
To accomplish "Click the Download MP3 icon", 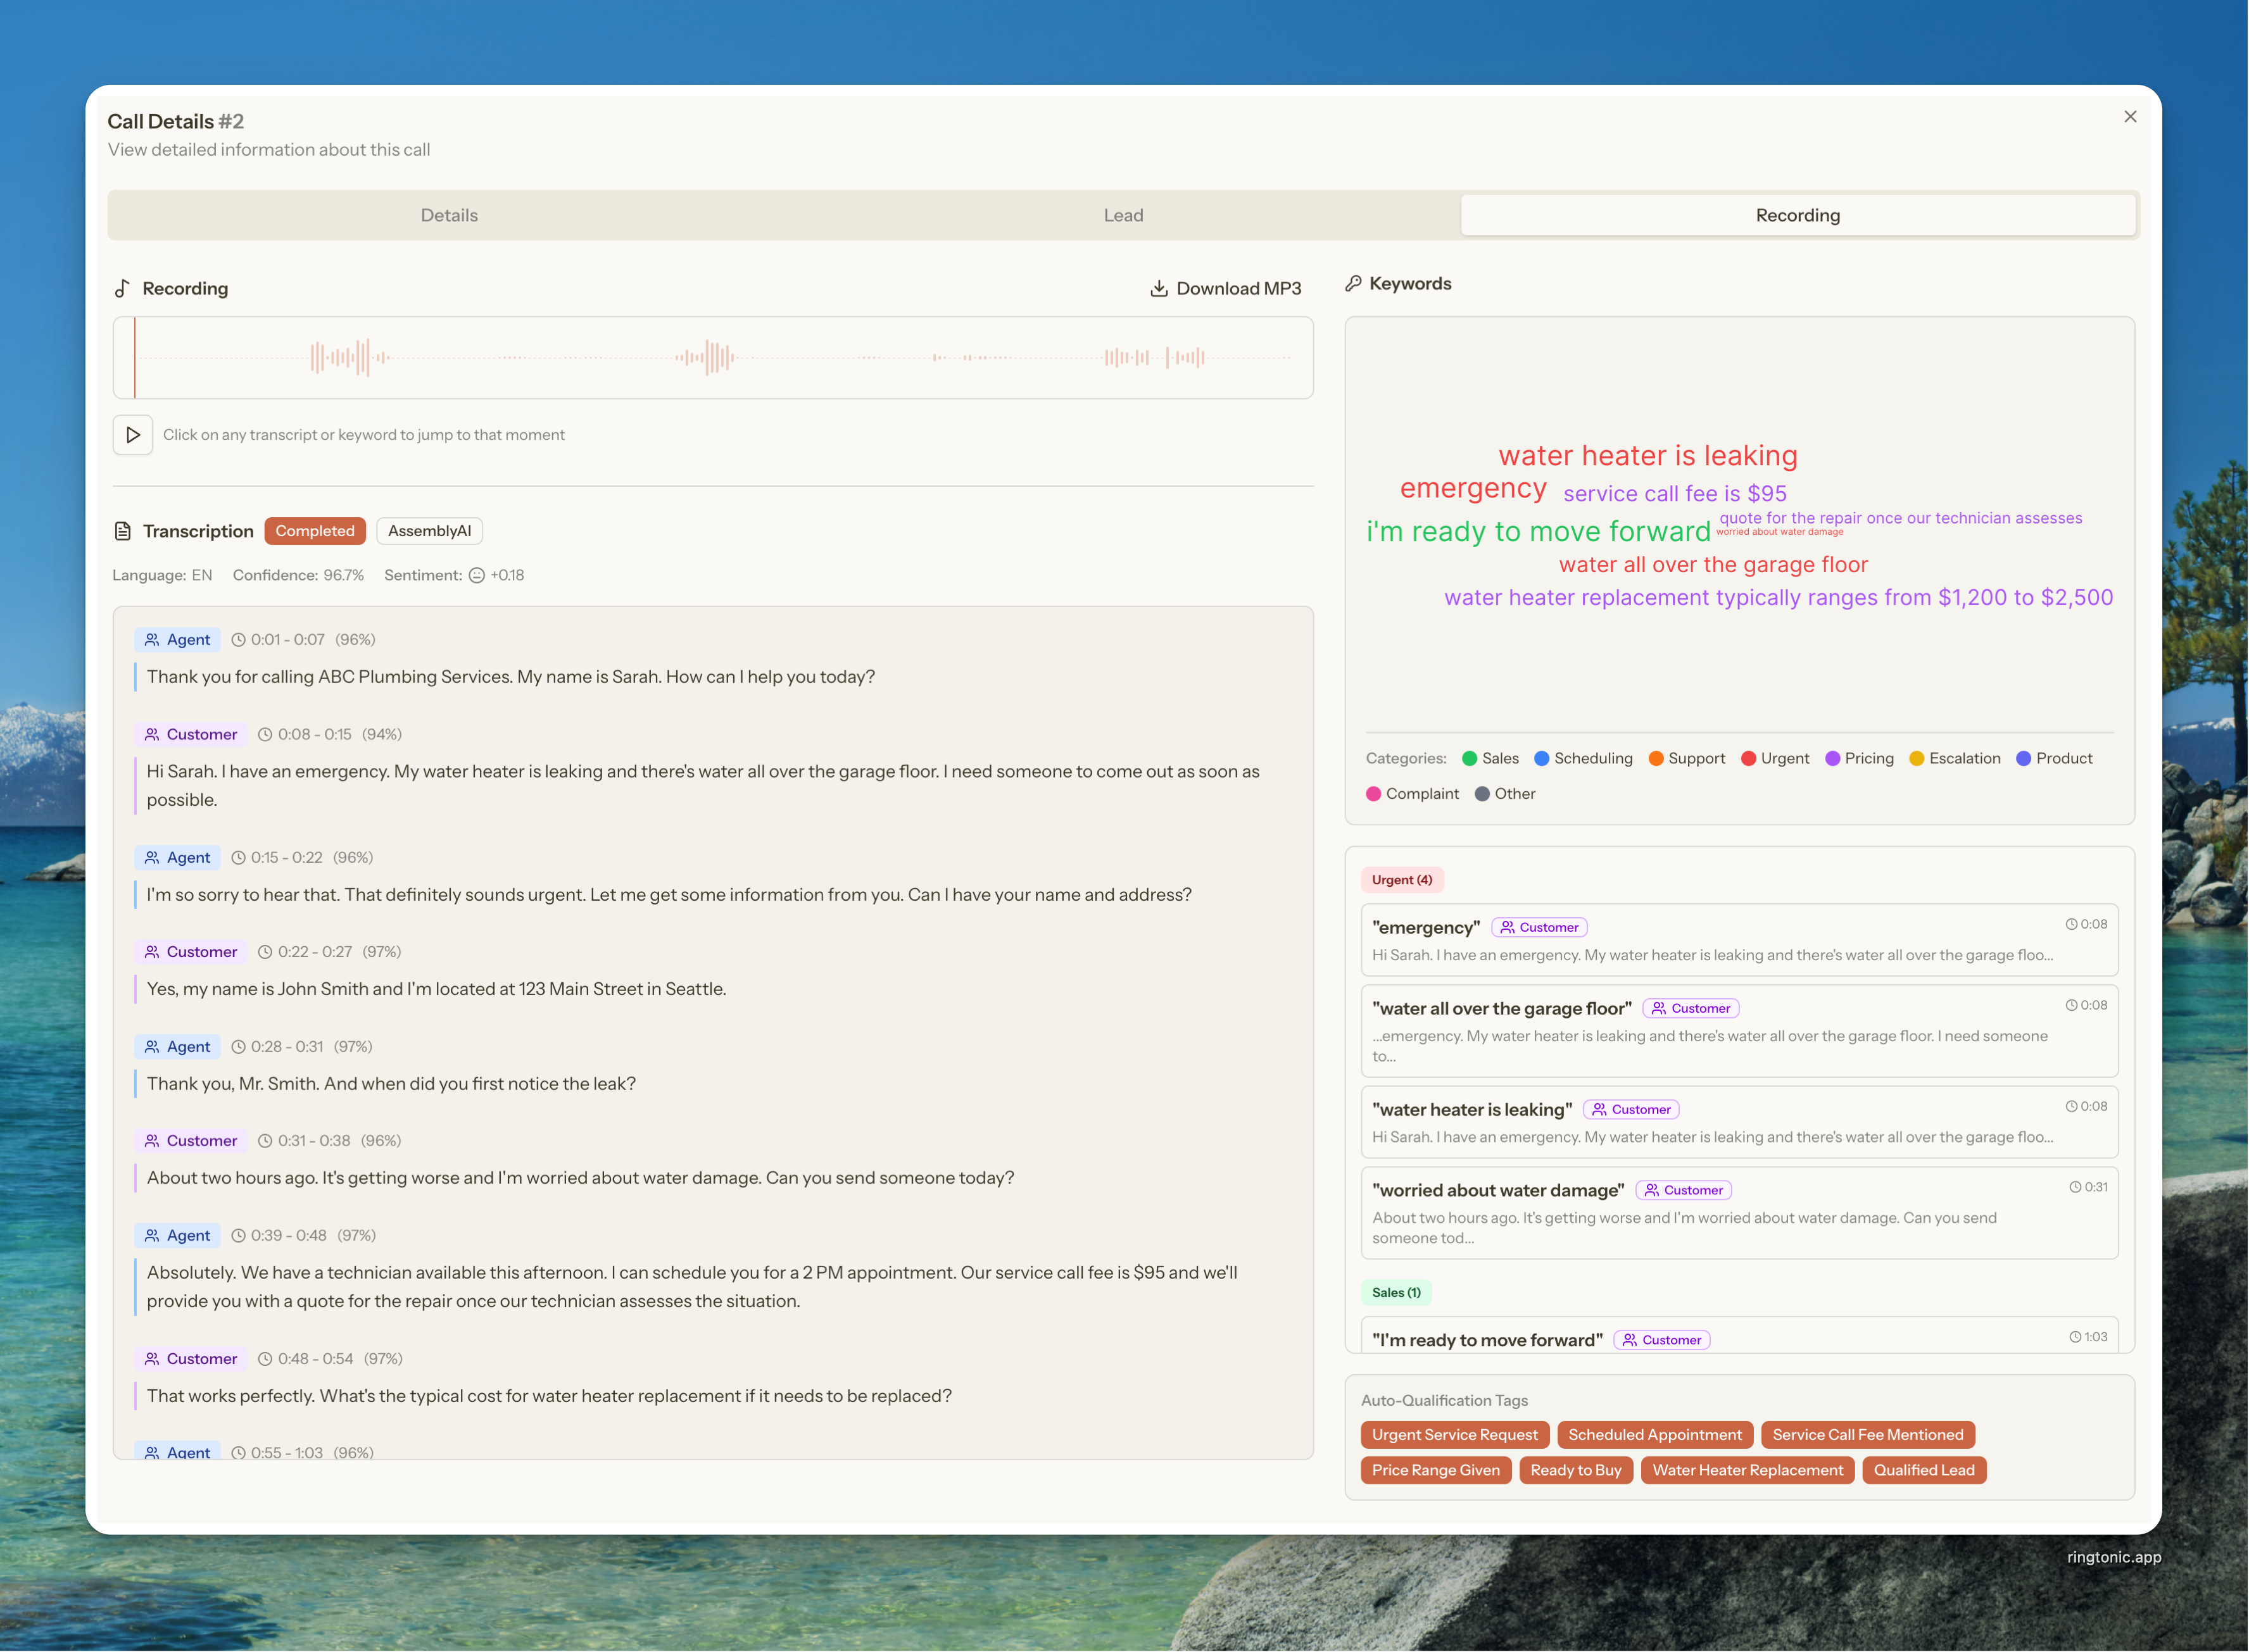I will tap(1159, 289).
